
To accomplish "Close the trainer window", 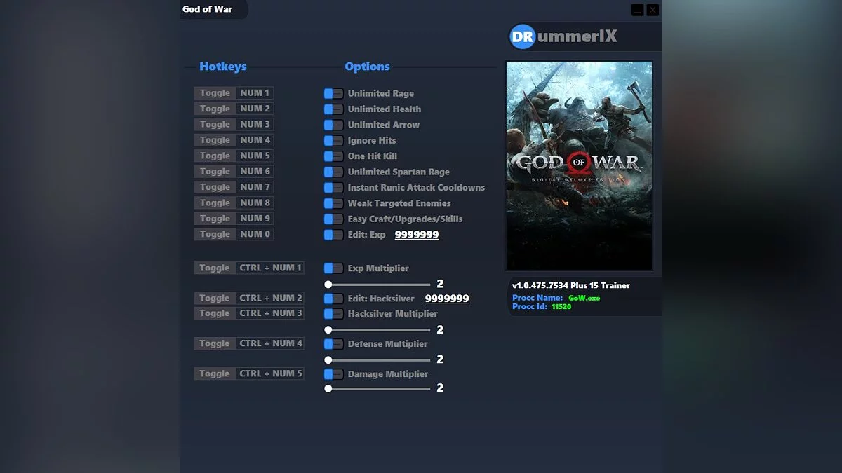I will 653,10.
